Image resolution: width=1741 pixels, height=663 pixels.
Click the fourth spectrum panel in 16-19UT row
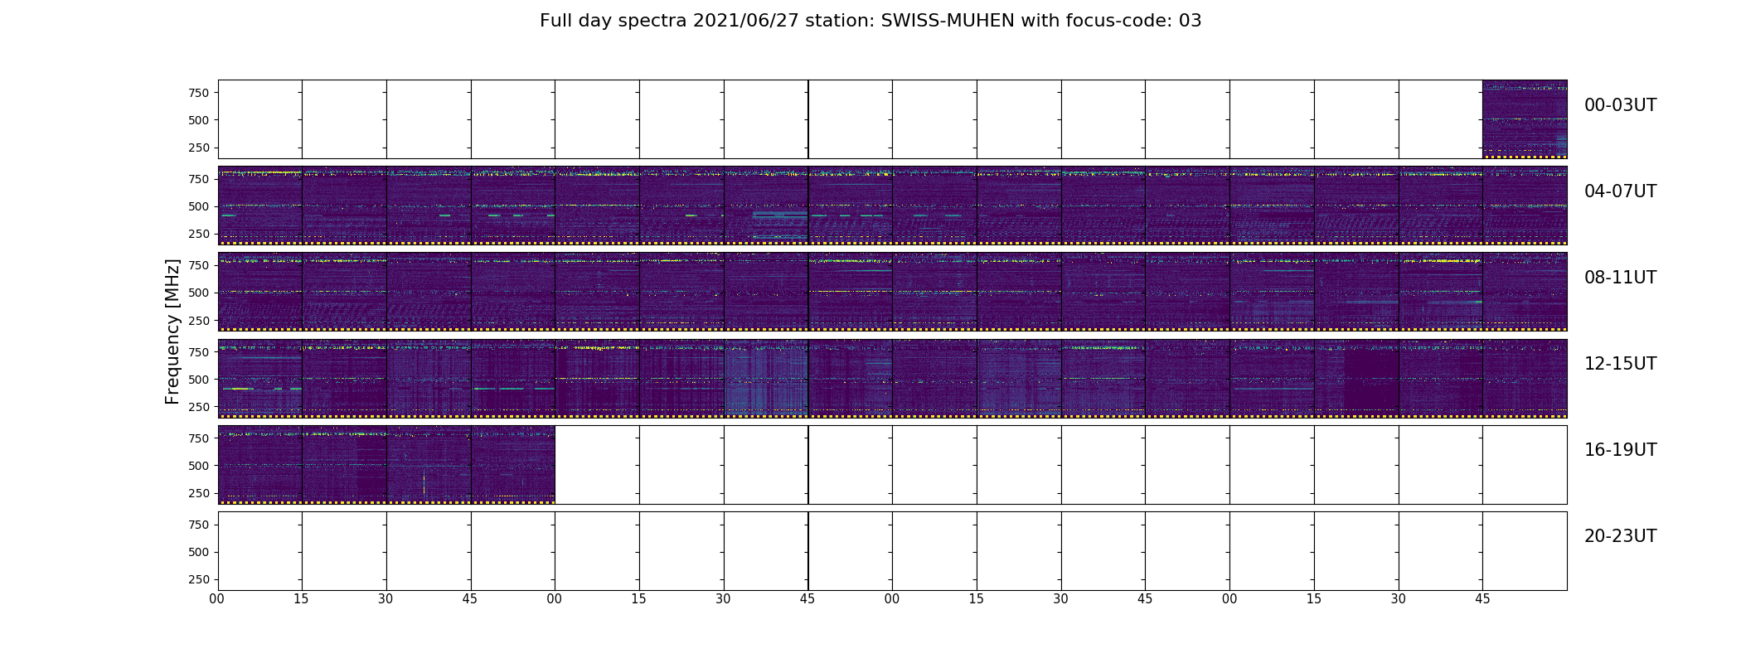click(513, 464)
